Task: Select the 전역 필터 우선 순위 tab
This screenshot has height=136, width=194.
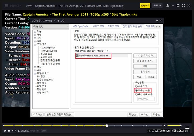Action: (x=132, y=26)
